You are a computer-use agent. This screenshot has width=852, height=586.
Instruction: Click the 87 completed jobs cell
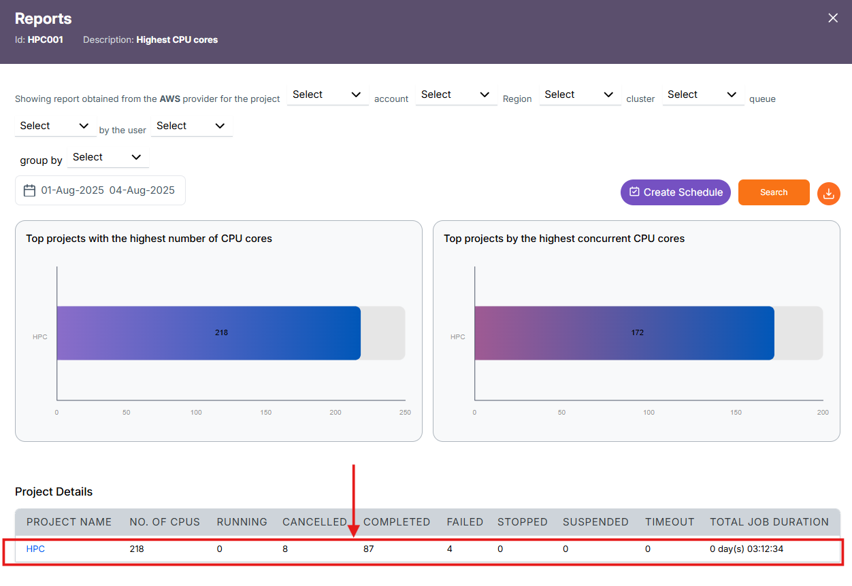tap(369, 549)
